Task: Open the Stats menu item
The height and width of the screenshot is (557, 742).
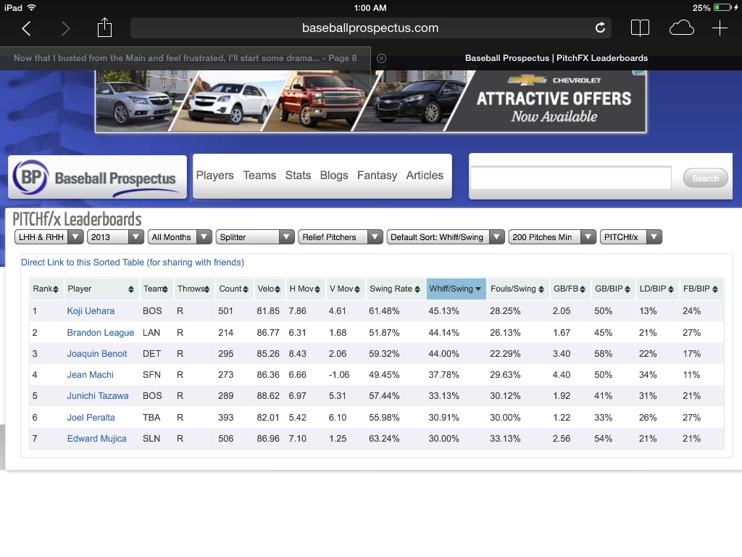Action: (x=298, y=176)
